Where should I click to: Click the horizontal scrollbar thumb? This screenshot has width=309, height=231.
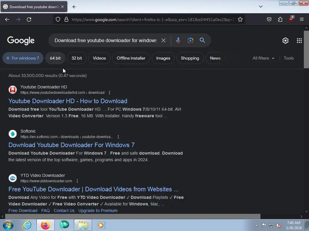click(x=133, y=217)
